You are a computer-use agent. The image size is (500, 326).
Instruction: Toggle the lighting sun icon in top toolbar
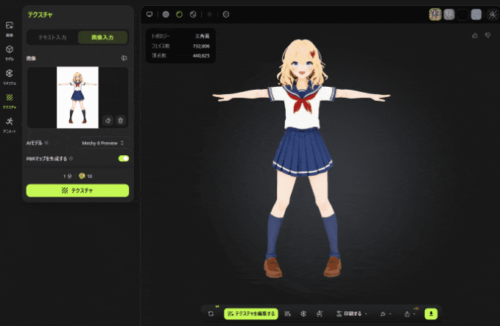[x=209, y=14]
